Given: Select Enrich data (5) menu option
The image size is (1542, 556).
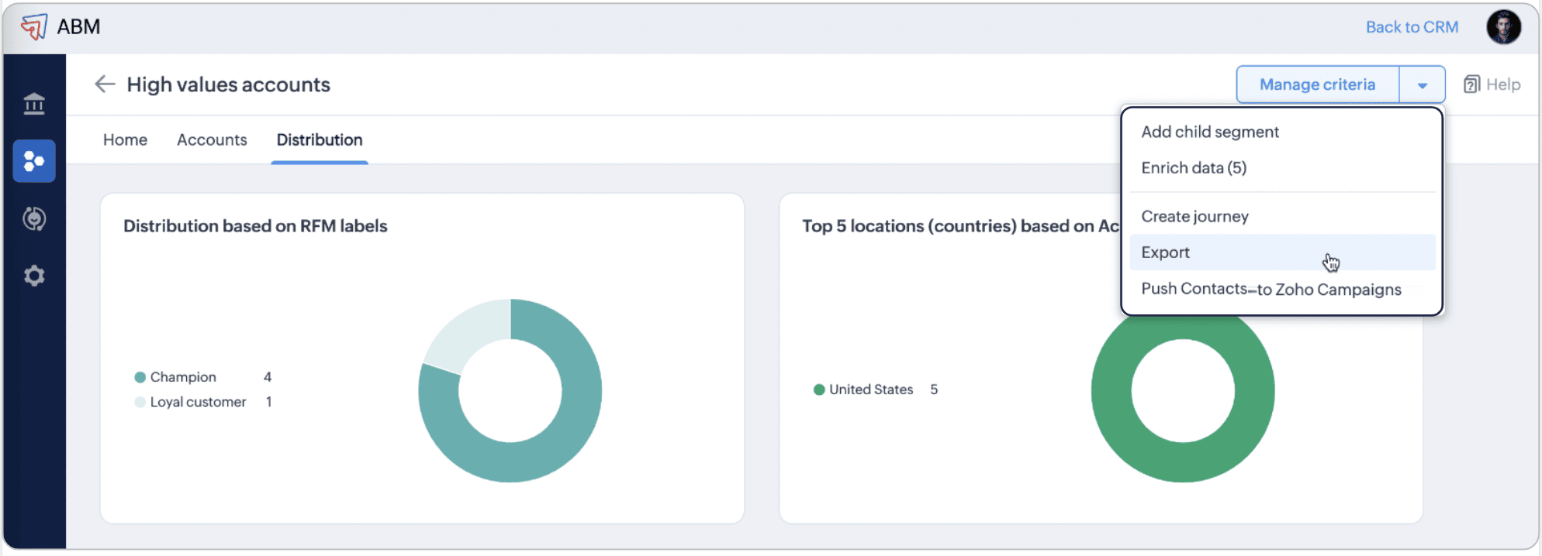Looking at the screenshot, I should point(1194,168).
